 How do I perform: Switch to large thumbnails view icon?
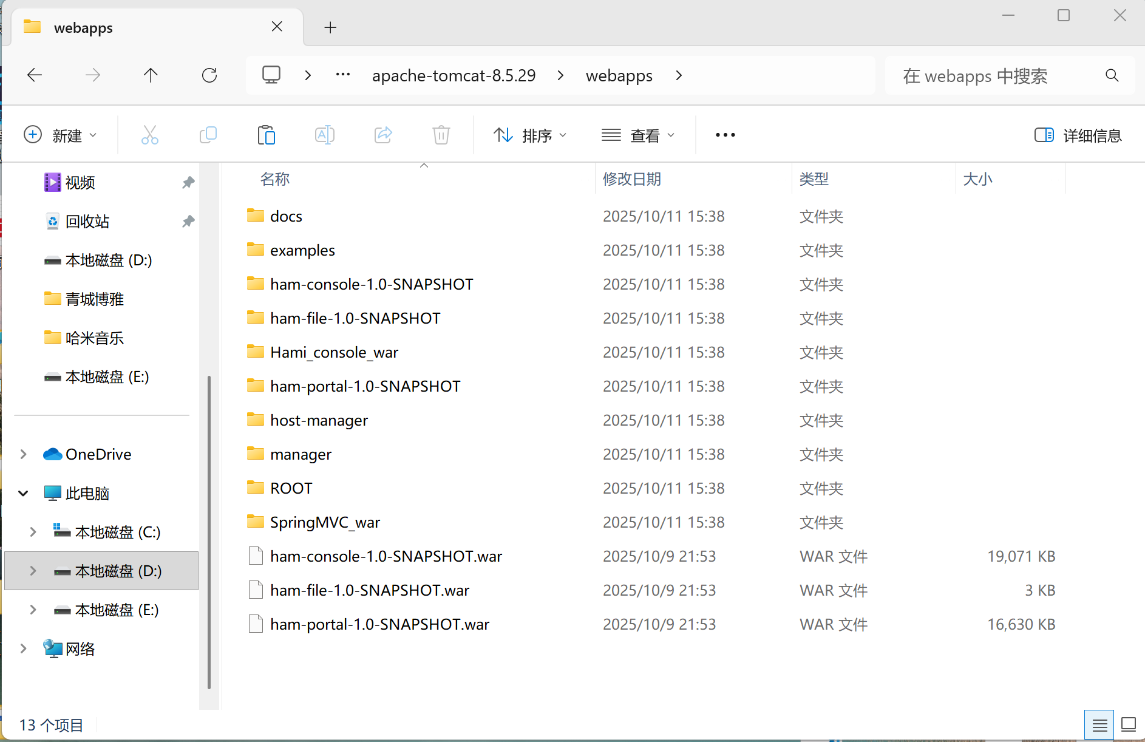coord(1129,724)
